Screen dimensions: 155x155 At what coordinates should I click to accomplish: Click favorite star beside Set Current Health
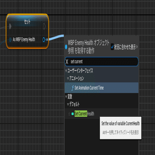pyautogui.click(x=69, y=114)
